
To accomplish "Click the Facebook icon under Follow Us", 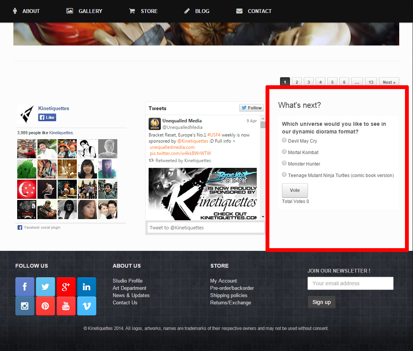I will (25, 287).
